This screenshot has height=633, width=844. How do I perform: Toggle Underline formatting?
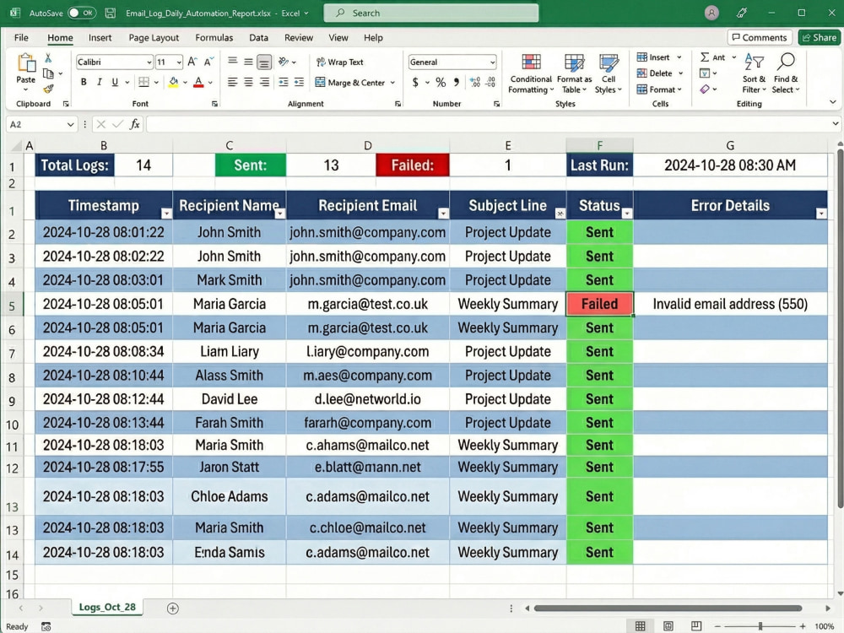115,82
